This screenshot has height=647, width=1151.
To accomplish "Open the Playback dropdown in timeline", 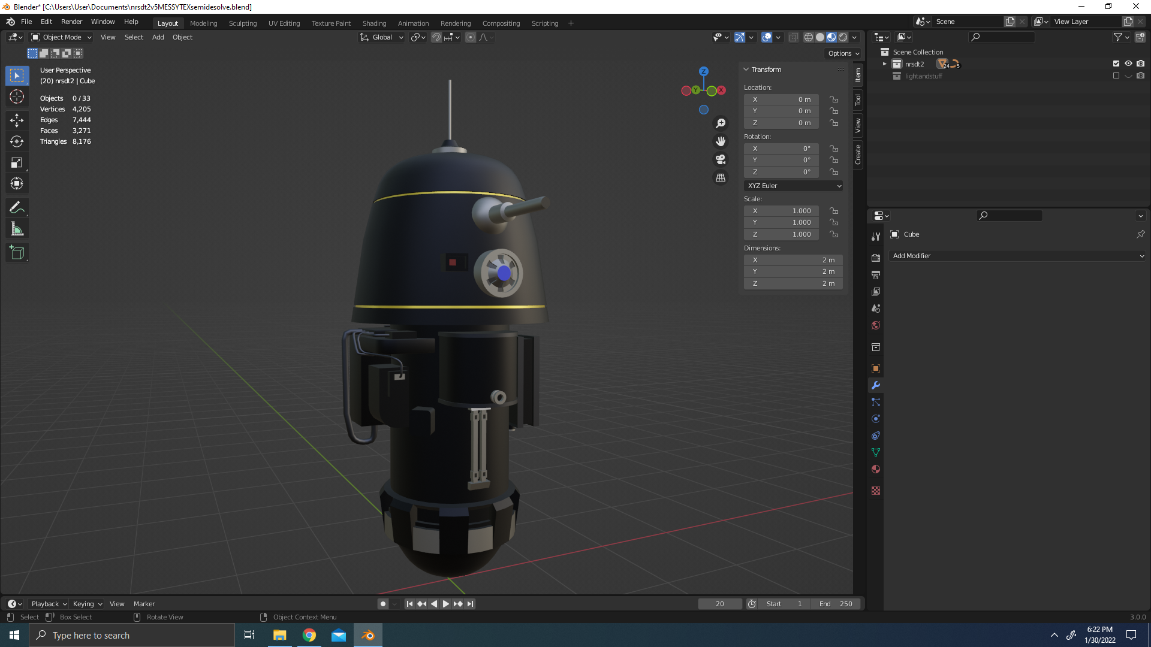I will click(x=49, y=604).
